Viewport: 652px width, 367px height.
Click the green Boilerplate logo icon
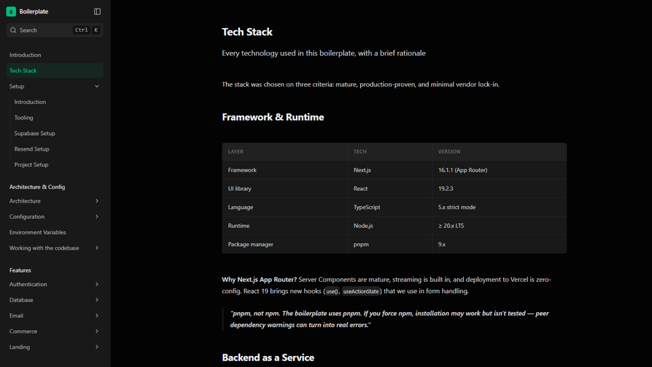[11, 12]
